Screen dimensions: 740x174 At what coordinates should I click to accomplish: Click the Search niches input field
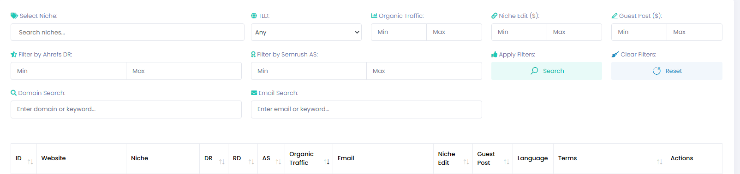point(127,32)
